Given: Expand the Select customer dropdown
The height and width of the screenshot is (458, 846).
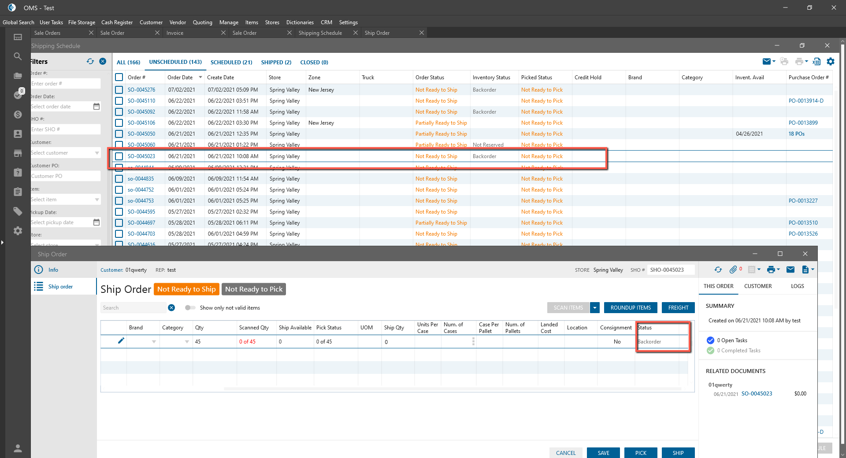Looking at the screenshot, I should [97, 153].
